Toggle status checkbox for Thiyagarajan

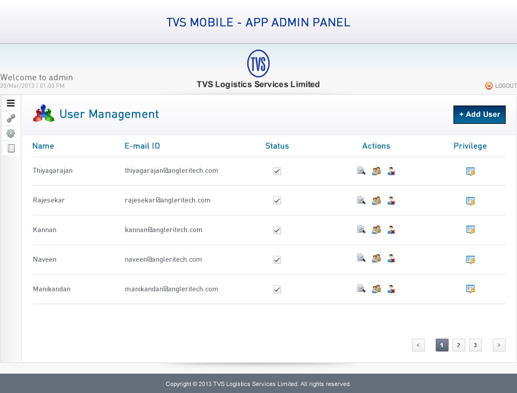coord(277,171)
